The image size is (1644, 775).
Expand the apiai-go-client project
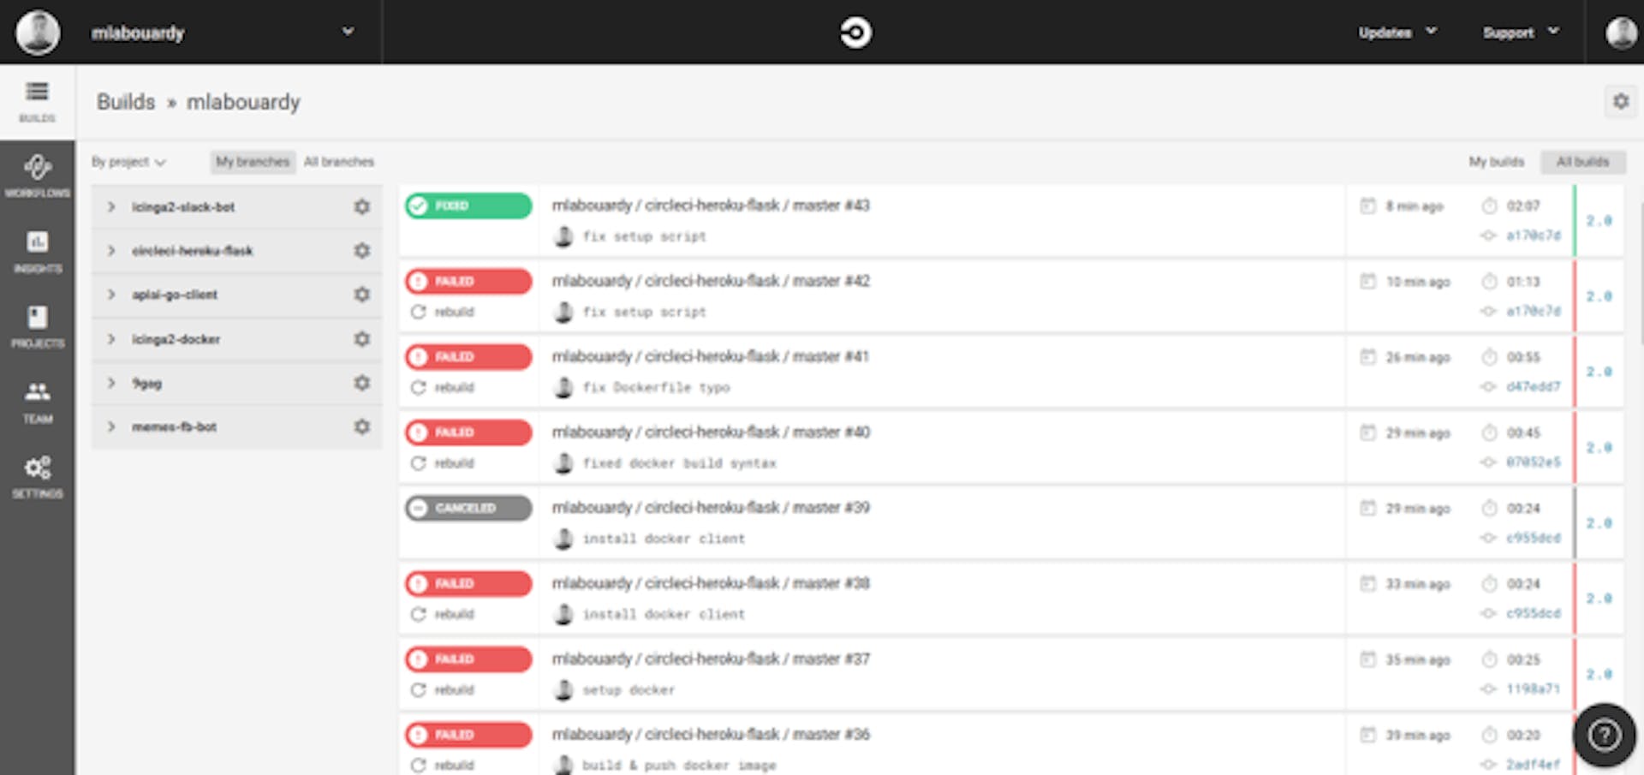[110, 295]
